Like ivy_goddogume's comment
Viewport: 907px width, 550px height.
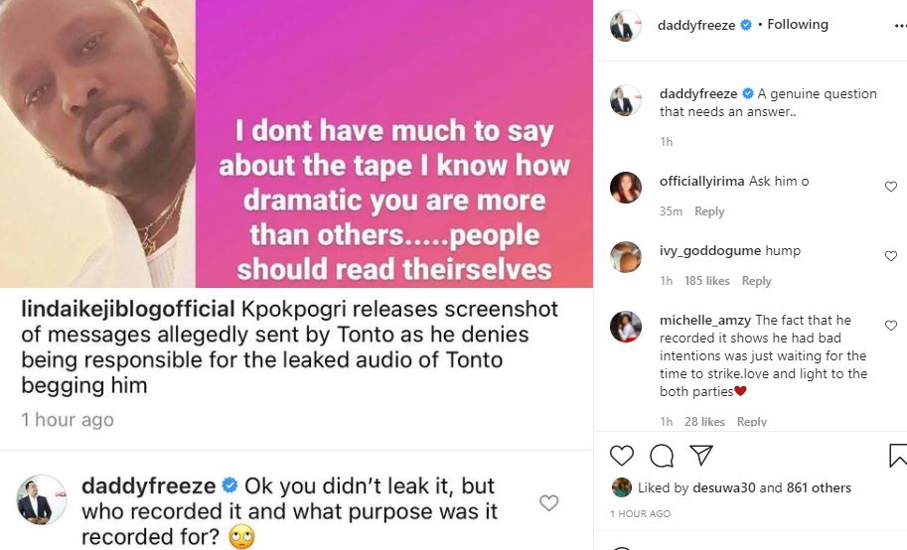(x=890, y=256)
